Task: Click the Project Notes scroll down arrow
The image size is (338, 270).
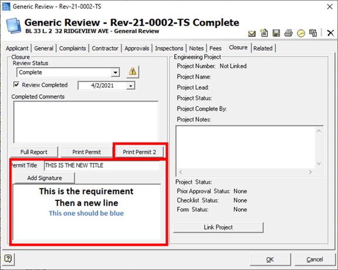Action: [x=319, y=164]
